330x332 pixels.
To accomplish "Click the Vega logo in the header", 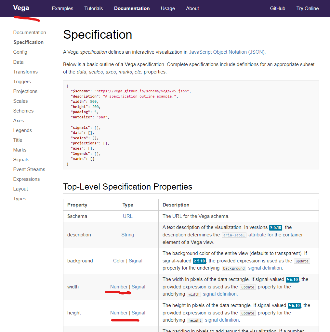I will [x=21, y=8].
